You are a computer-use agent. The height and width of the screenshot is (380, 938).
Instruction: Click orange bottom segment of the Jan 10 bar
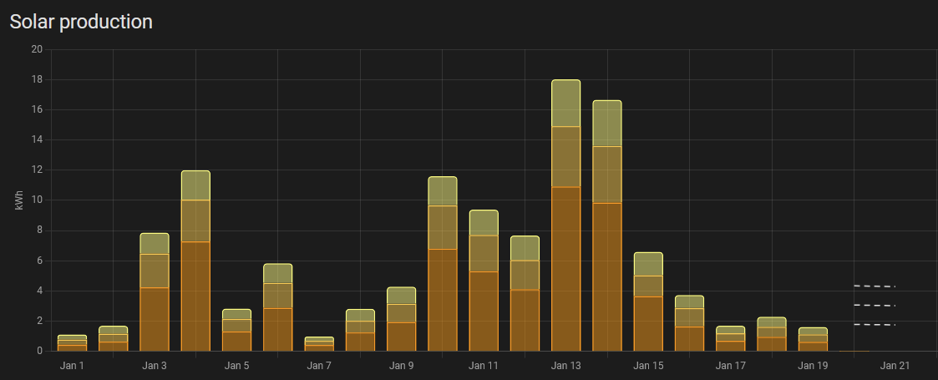click(x=443, y=300)
